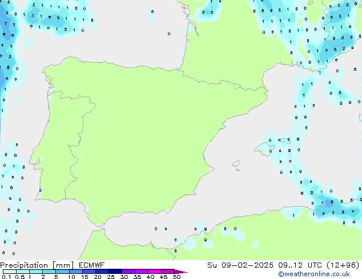
Task: Click the legend label '20'
Action: (x=98, y=277)
